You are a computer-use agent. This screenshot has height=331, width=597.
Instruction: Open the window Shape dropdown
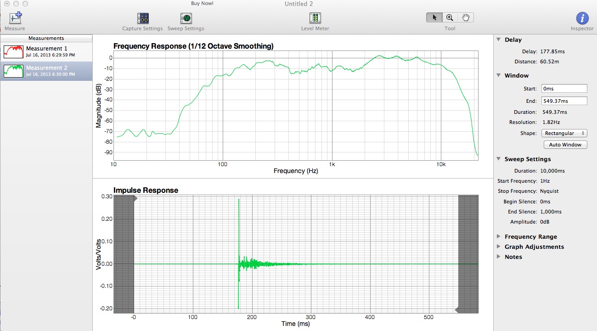click(564, 133)
